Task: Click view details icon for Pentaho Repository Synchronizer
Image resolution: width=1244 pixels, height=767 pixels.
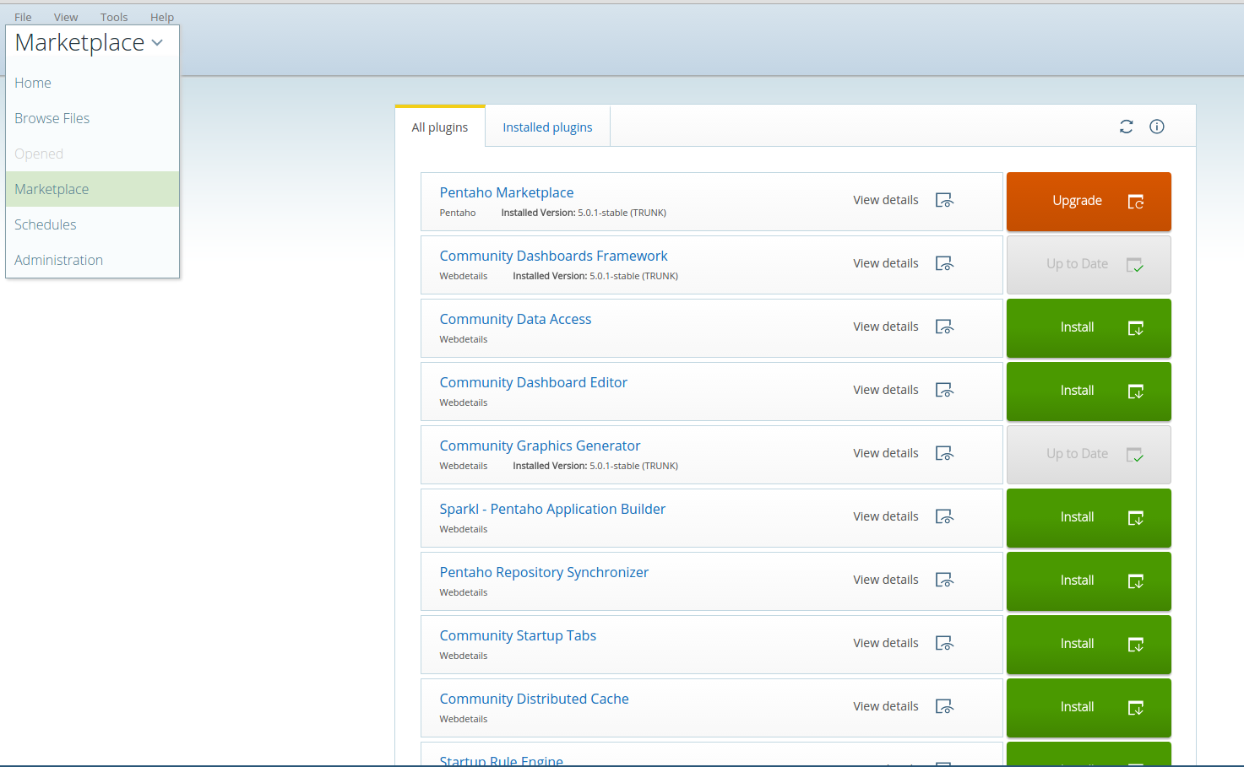Action: coord(944,581)
